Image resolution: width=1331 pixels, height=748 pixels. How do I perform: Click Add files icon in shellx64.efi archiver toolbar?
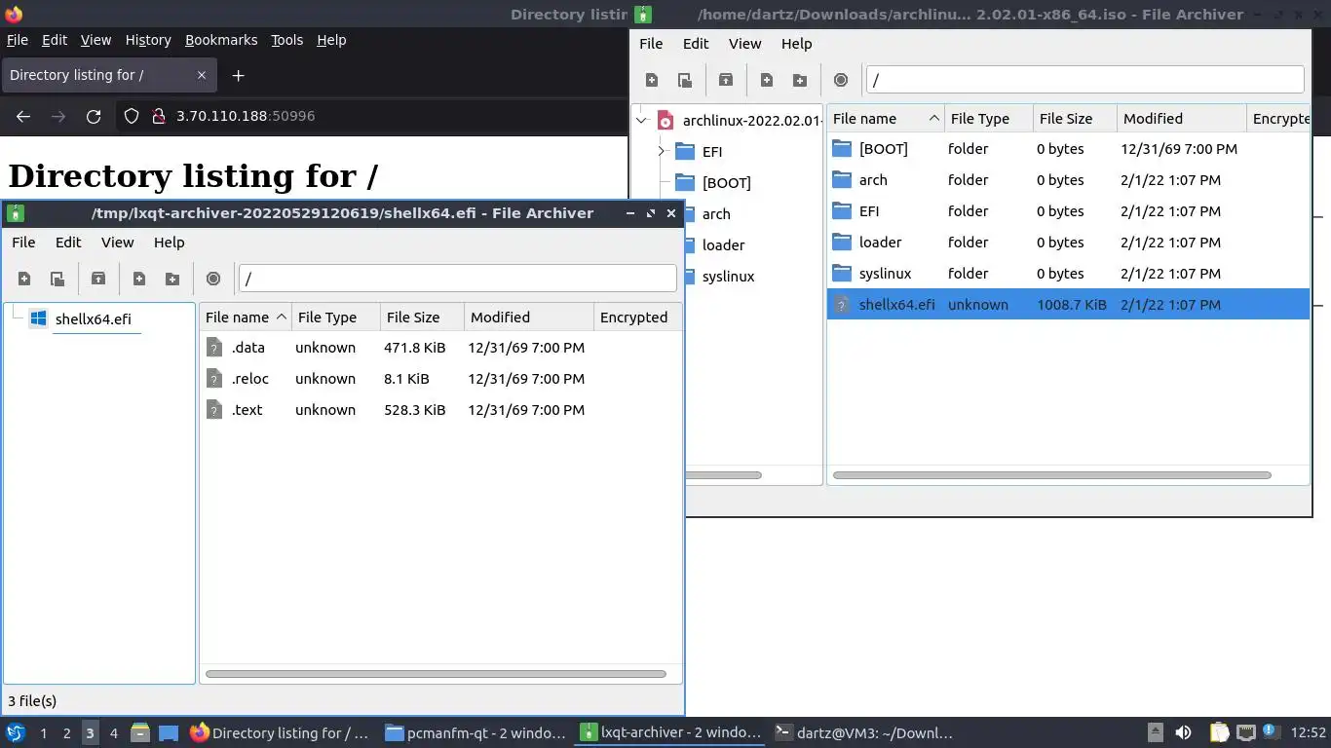tap(139, 279)
